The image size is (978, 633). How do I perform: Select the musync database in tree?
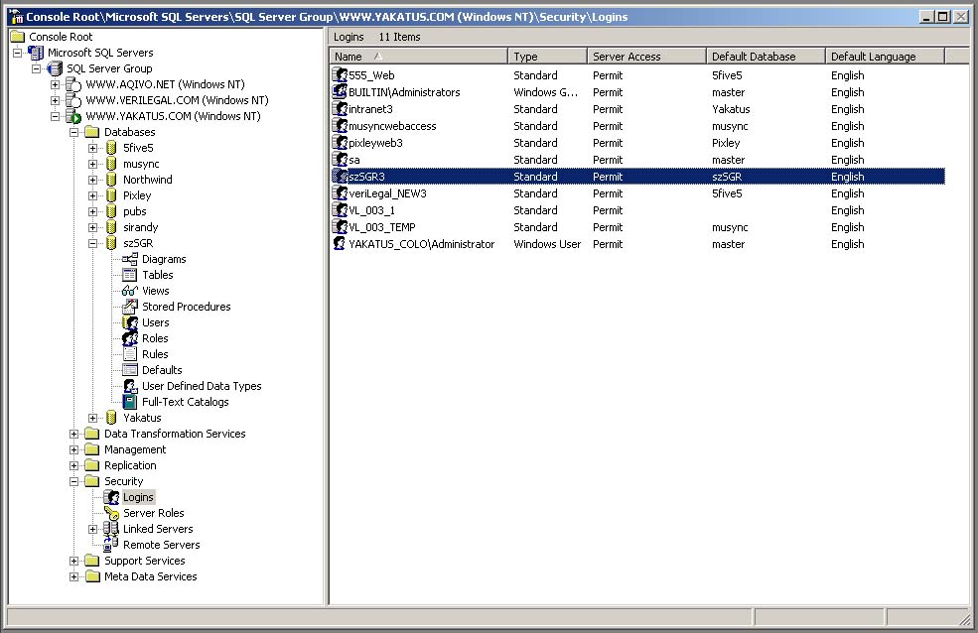(141, 164)
